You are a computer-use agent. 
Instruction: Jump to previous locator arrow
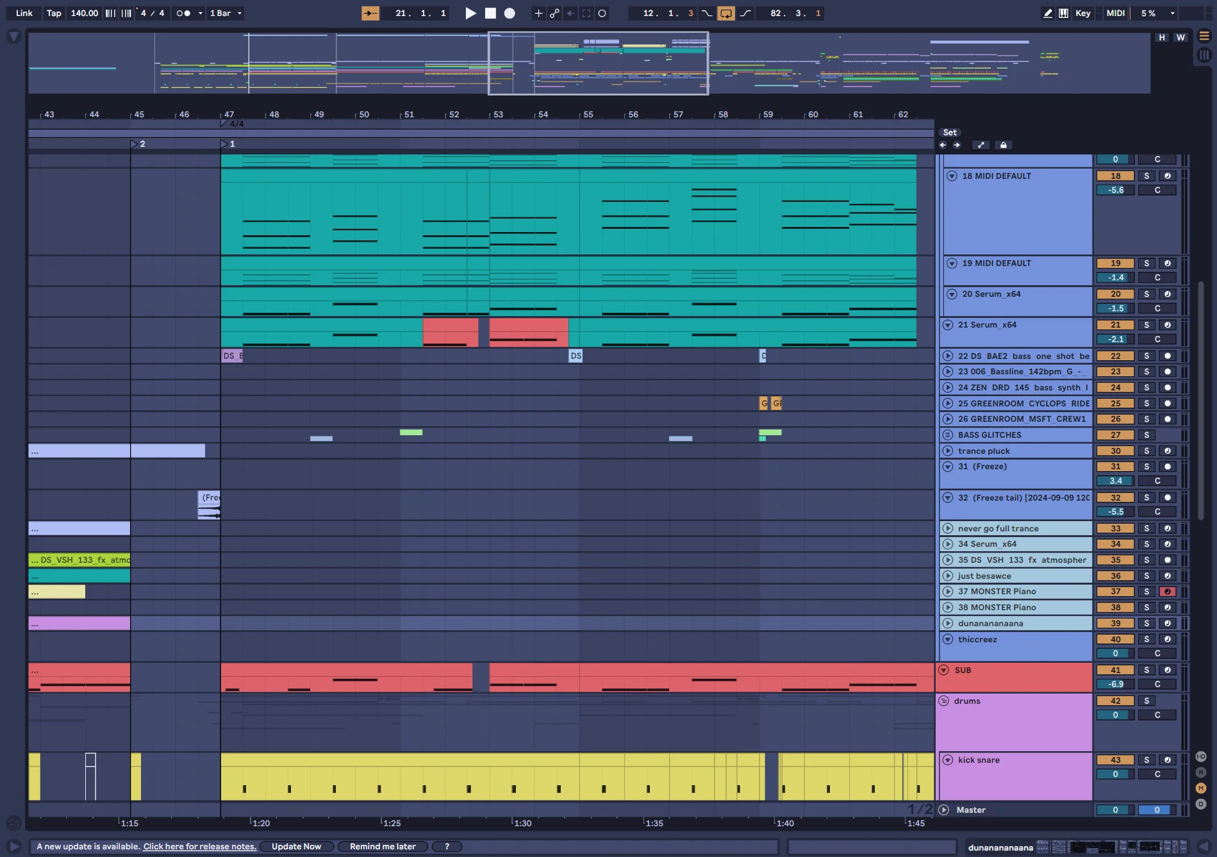click(943, 145)
